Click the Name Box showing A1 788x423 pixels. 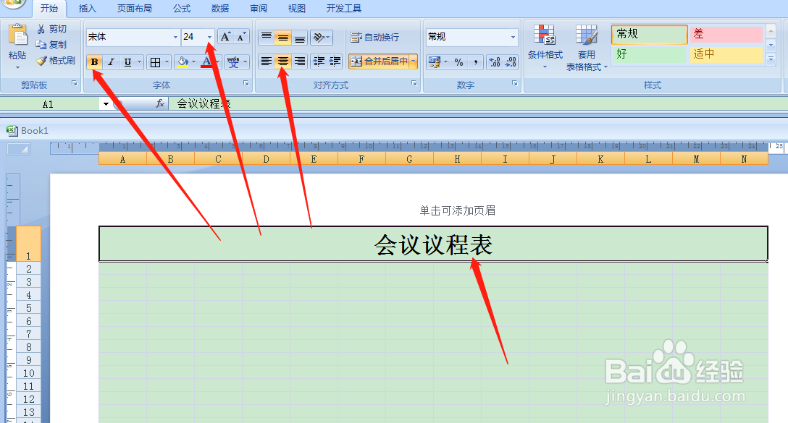49,104
